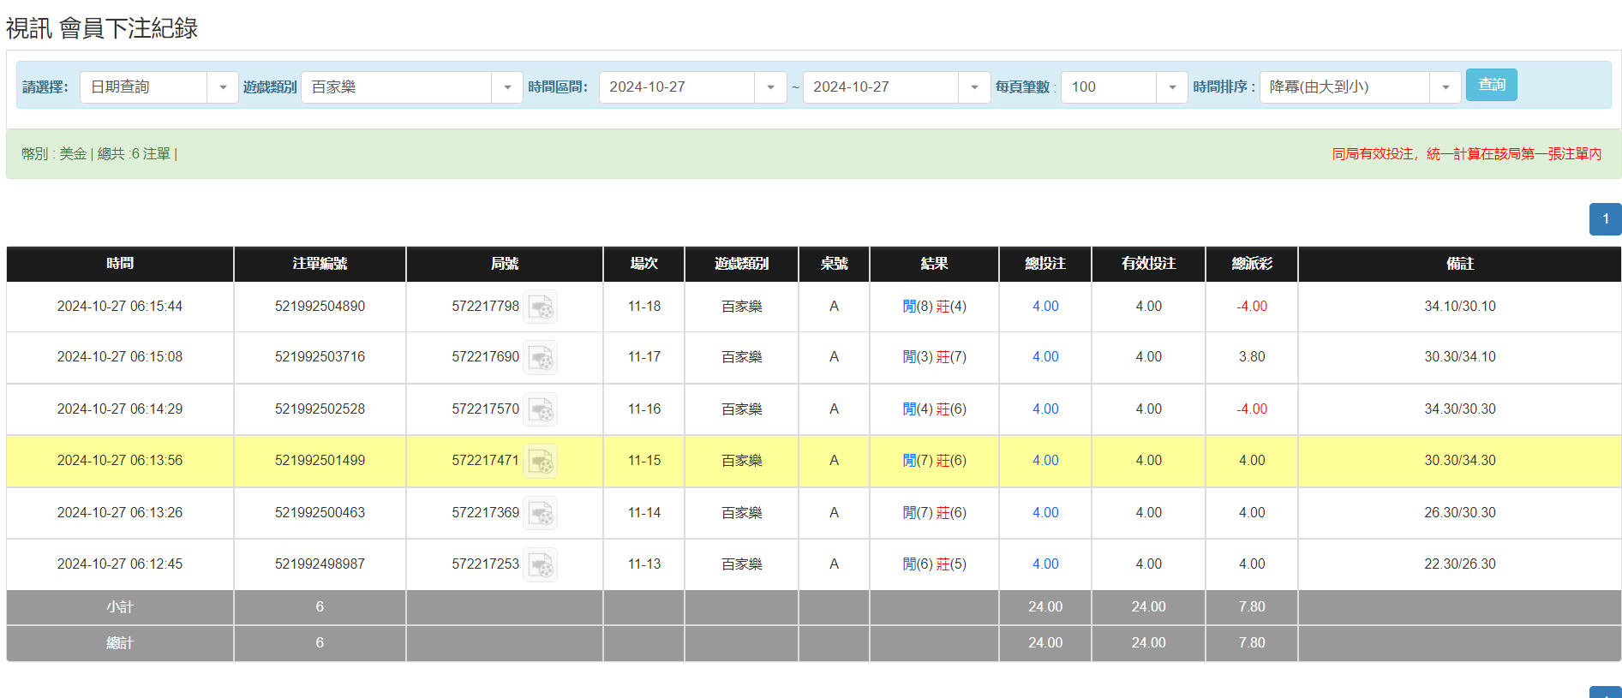The height and width of the screenshot is (698, 1622).
Task: Expand the 日期查詢 selection dropdown
Action: (x=222, y=87)
